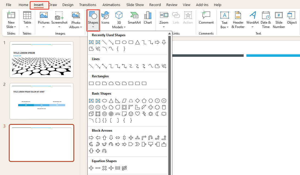The height and width of the screenshot is (175, 300).
Task: Open the Animations menu tab
Action: click(x=111, y=5)
